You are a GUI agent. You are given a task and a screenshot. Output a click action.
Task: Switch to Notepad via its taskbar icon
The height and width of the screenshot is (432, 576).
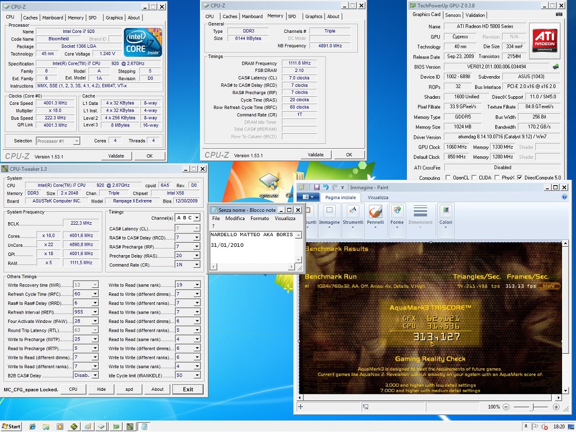[145, 426]
